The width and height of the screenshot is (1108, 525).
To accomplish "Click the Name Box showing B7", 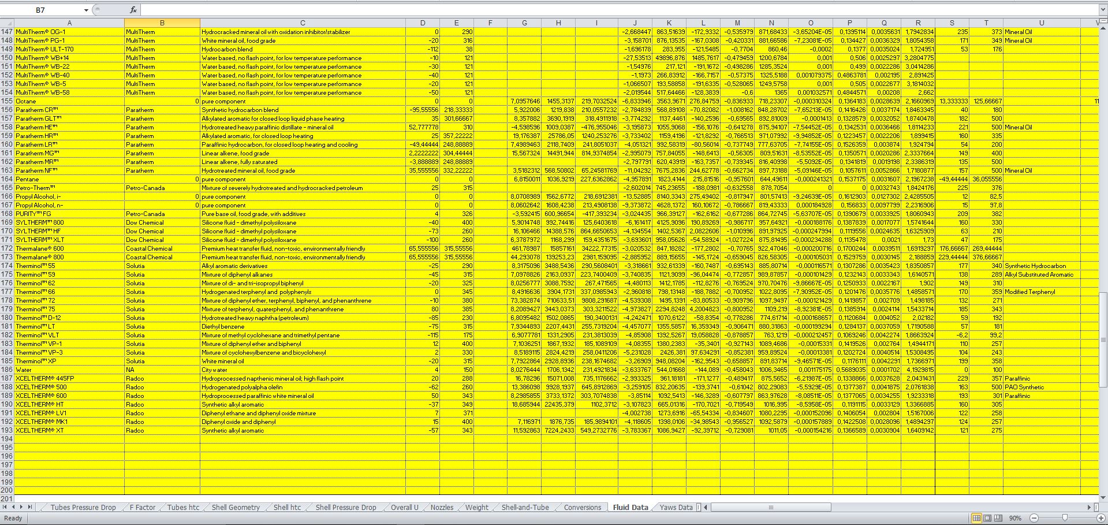I will click(x=40, y=10).
